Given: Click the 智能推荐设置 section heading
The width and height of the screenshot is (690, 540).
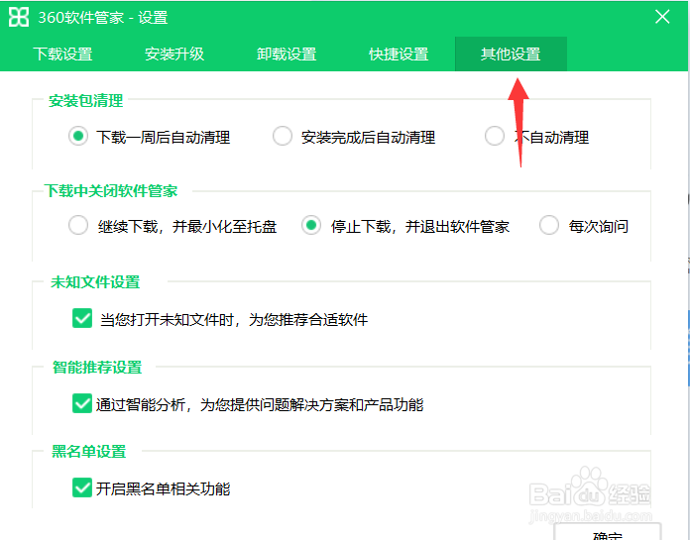Looking at the screenshot, I should pyautogui.click(x=97, y=368).
